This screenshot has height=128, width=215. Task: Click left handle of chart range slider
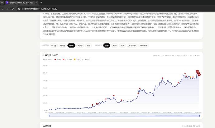(49, 116)
